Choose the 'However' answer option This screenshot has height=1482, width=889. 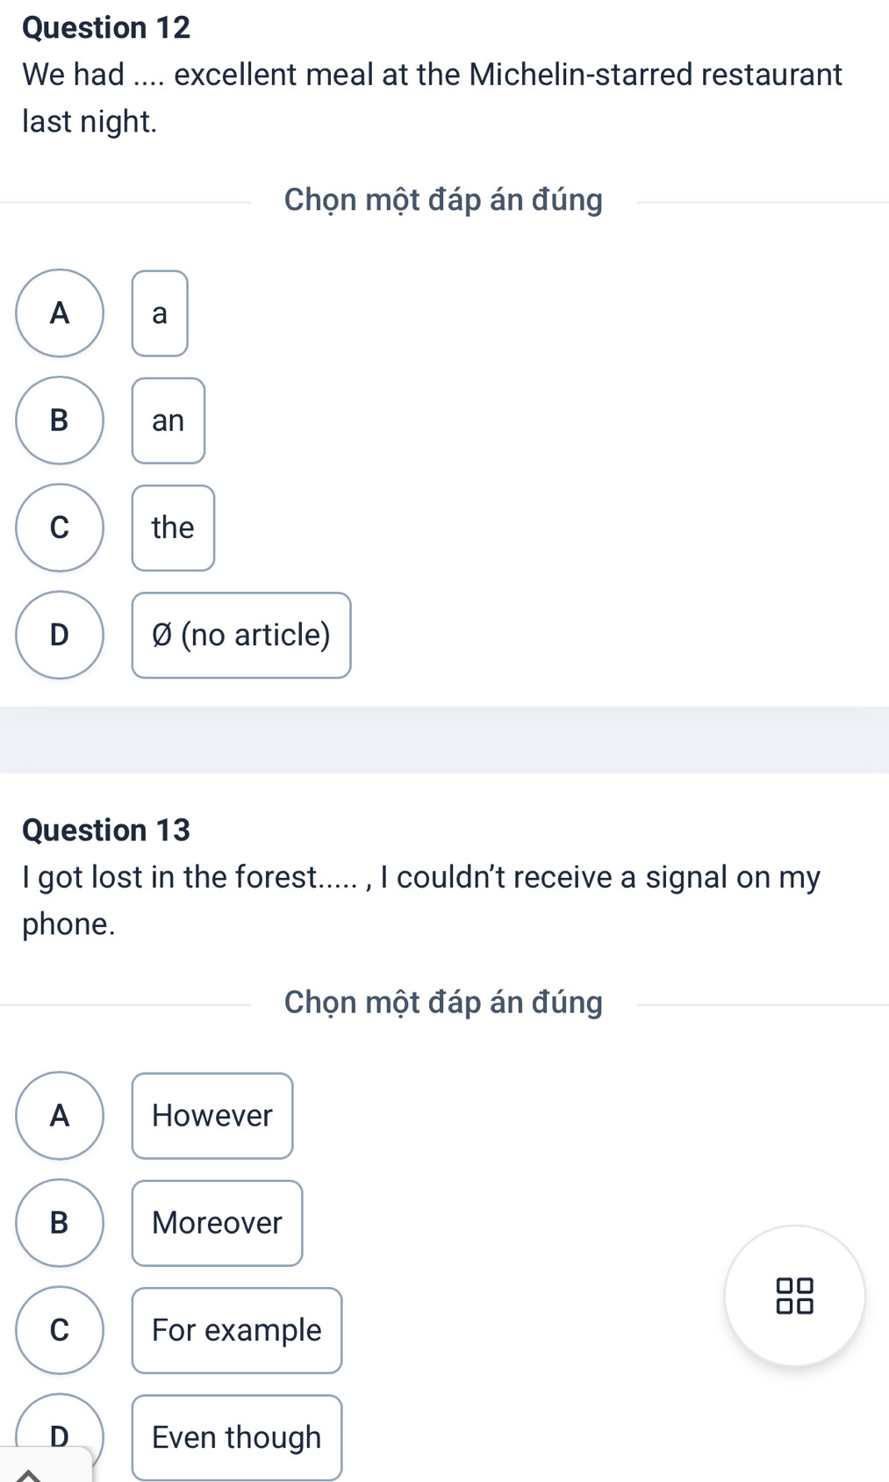click(212, 1116)
